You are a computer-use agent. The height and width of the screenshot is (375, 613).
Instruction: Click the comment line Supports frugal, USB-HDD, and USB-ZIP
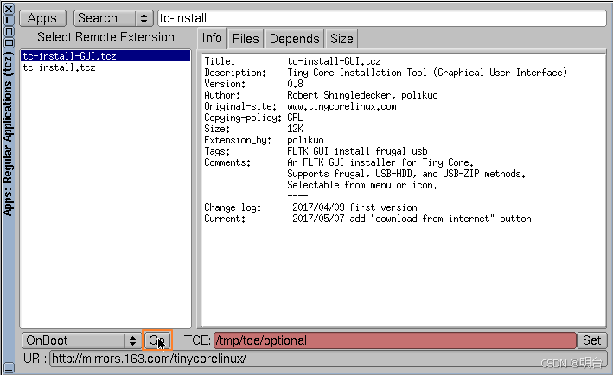[406, 174]
